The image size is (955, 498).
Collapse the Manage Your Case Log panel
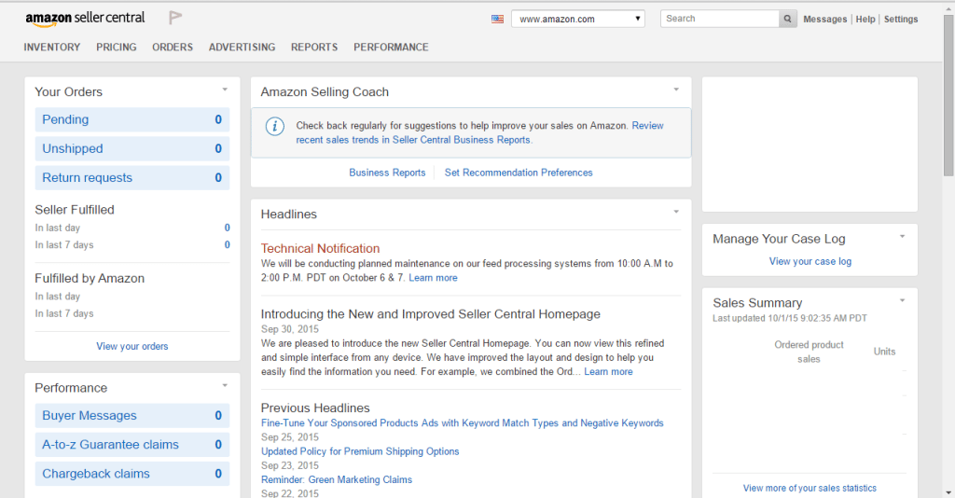(x=902, y=237)
